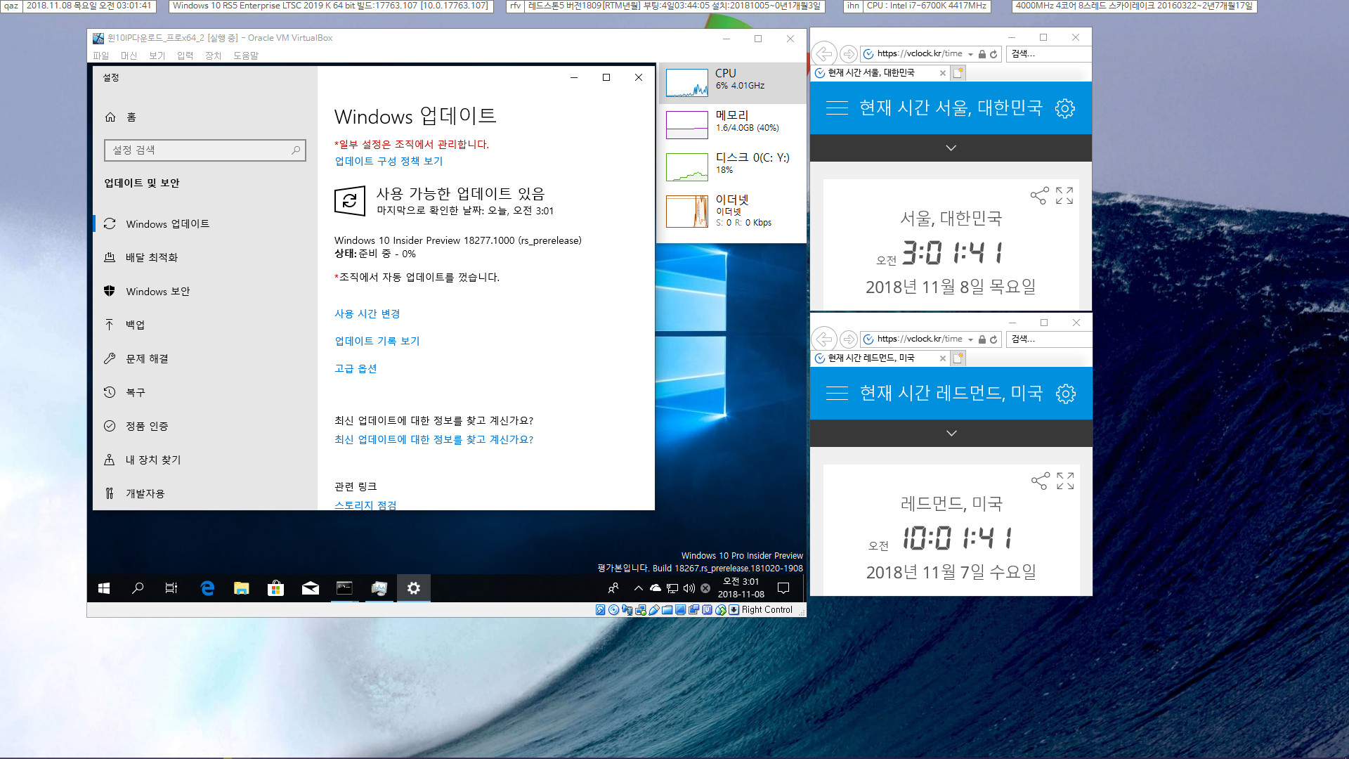1349x759 pixels.
Task: Expand dark bar chevron in Seoul window
Action: coord(951,148)
